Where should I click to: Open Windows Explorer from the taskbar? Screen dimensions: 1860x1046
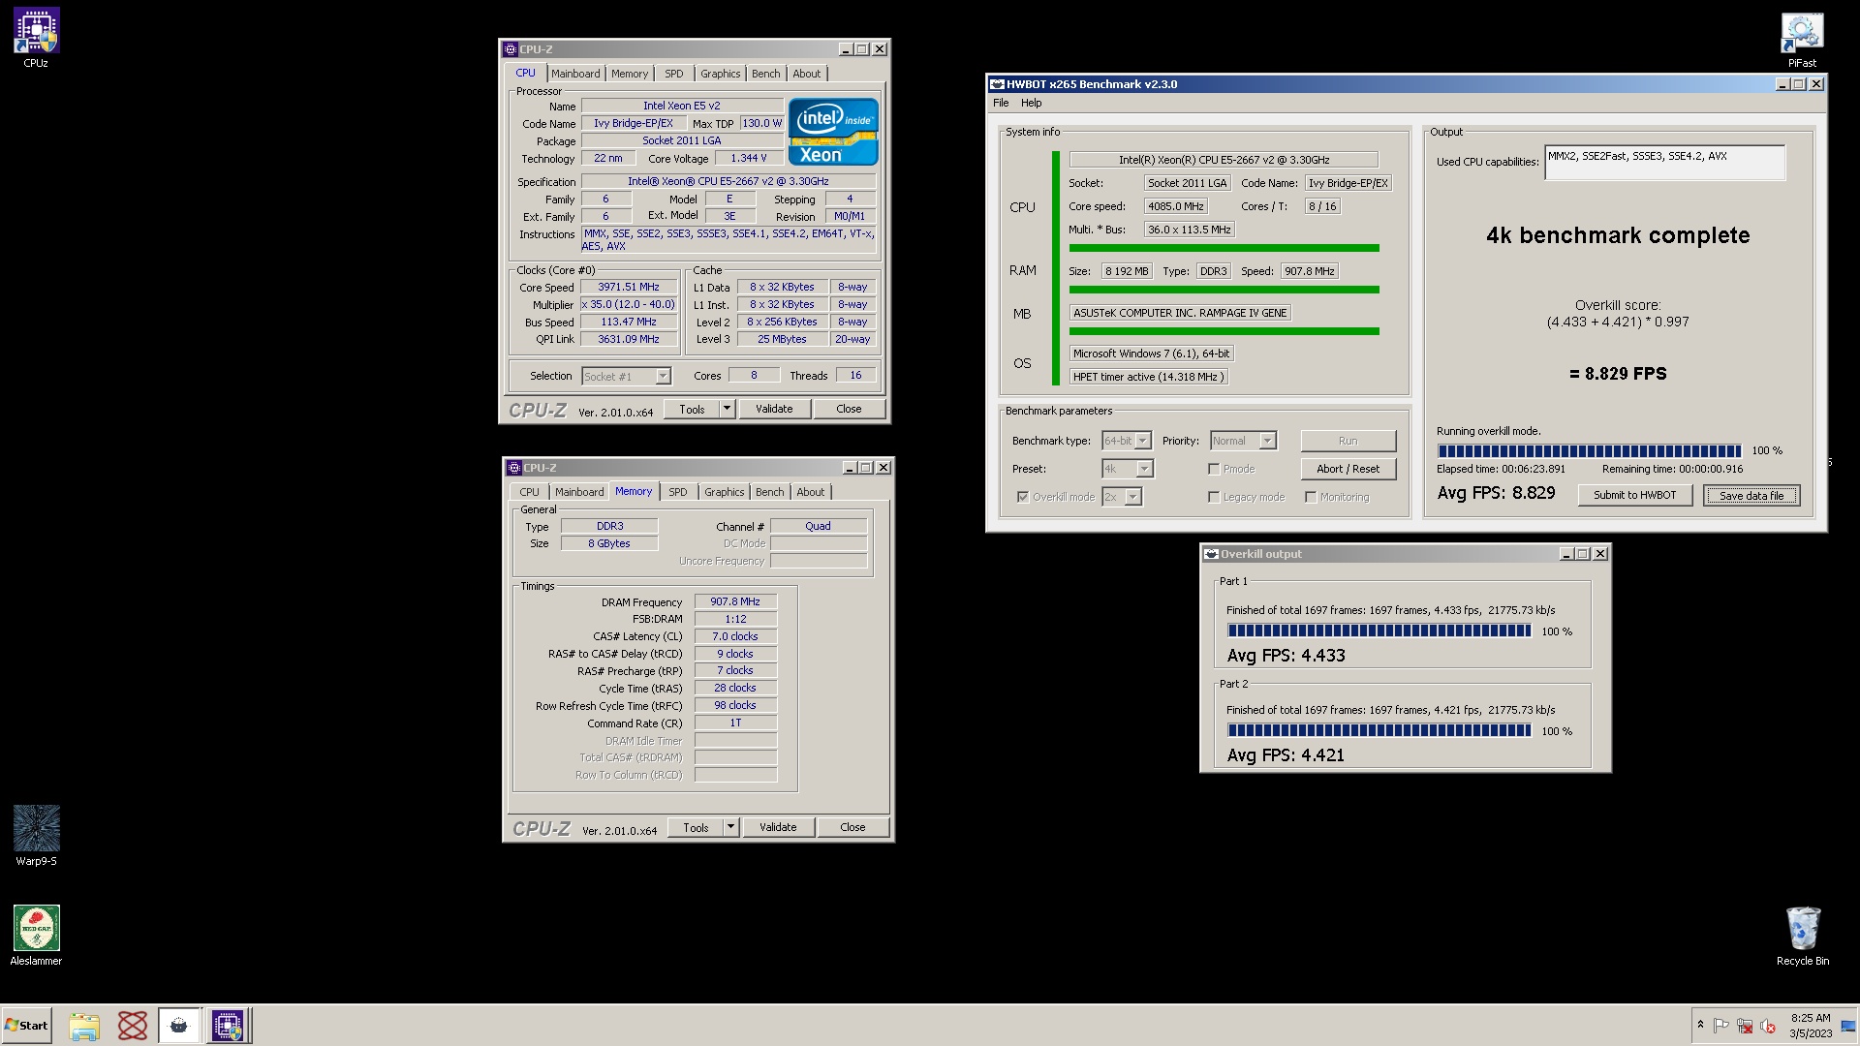[x=84, y=1026]
